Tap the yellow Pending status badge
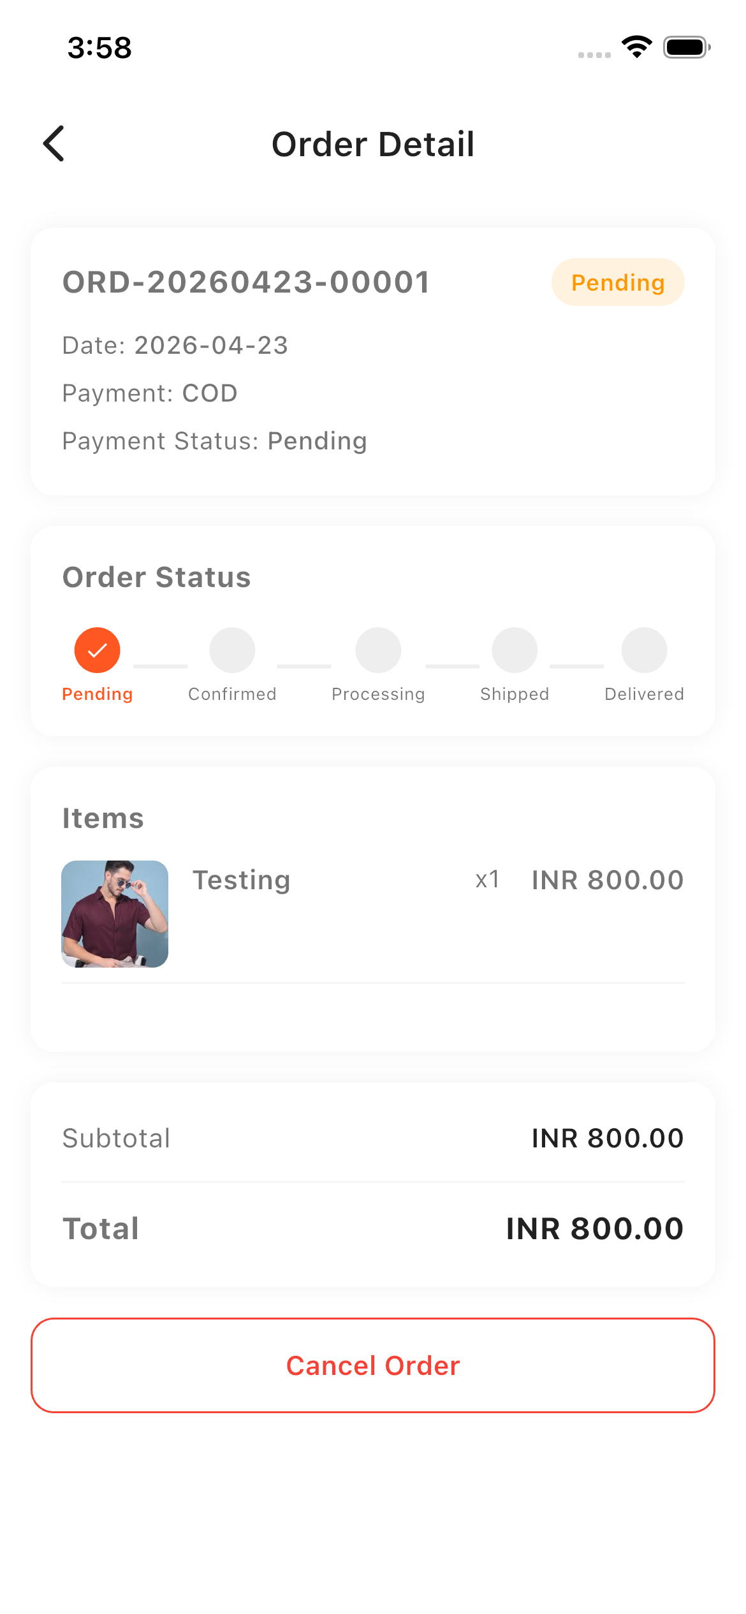746x1614 pixels. [617, 282]
